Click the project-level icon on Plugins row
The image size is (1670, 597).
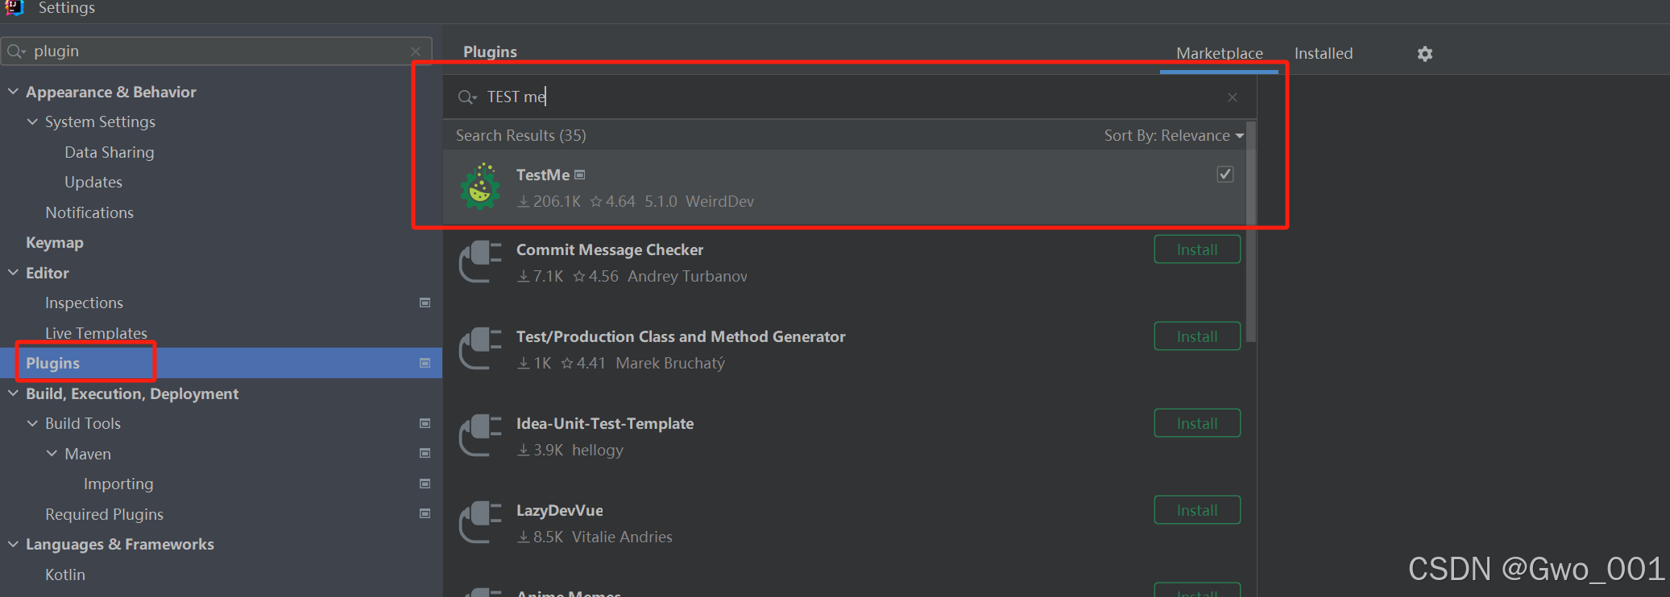pos(425,363)
